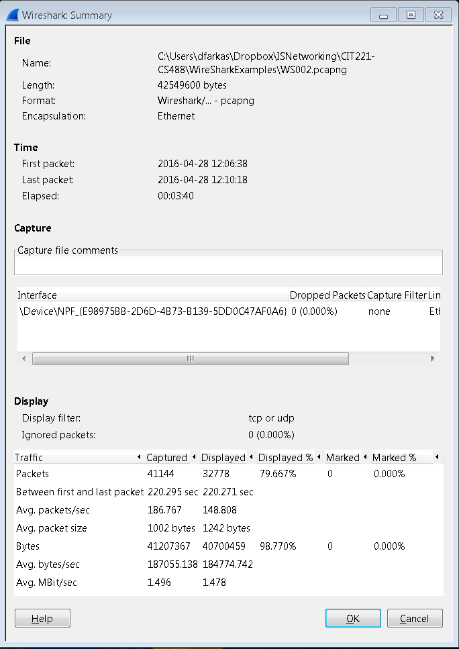Click the capture filter 'none' cell
459x649 pixels.
[x=379, y=311]
